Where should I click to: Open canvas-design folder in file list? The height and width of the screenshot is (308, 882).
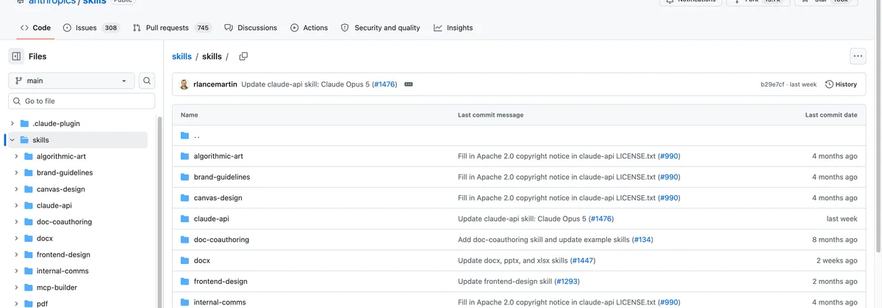(218, 198)
